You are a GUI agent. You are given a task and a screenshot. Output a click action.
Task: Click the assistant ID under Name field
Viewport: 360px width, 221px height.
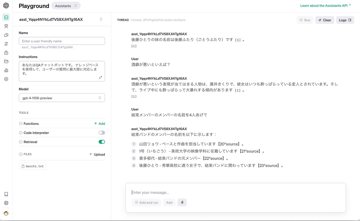[47, 47]
